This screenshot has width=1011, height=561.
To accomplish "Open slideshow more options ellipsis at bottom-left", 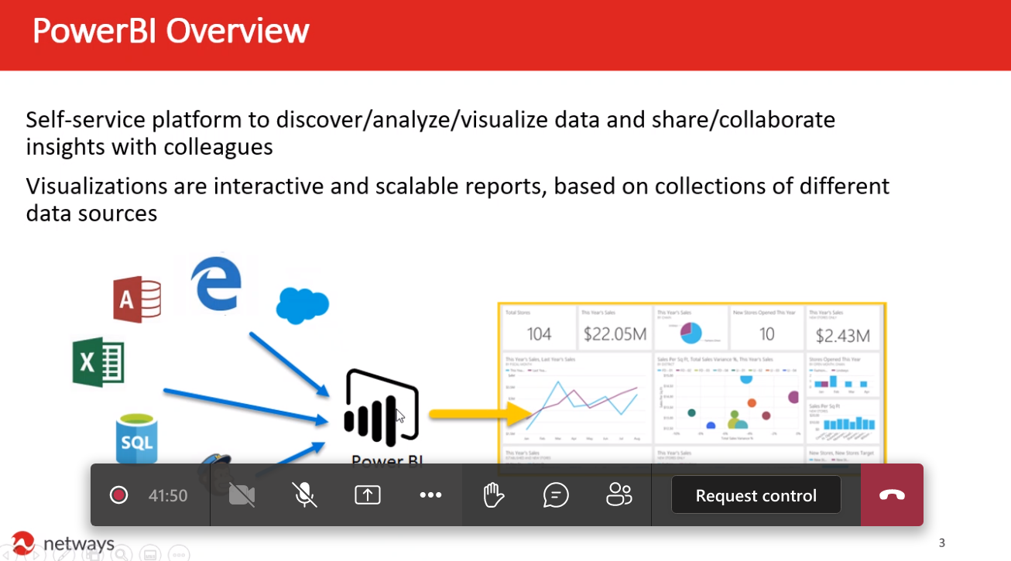I will tap(179, 554).
